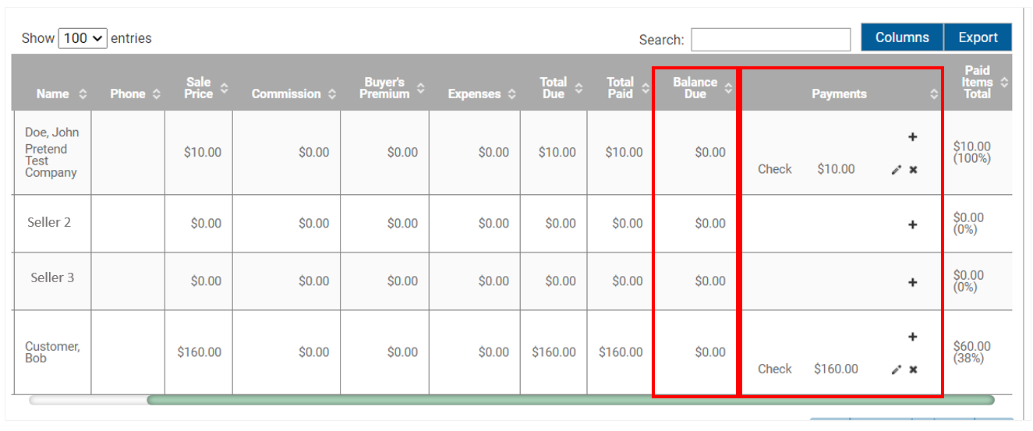The image size is (1033, 431).
Task: Open the Show entries dropdown
Action: click(x=83, y=37)
